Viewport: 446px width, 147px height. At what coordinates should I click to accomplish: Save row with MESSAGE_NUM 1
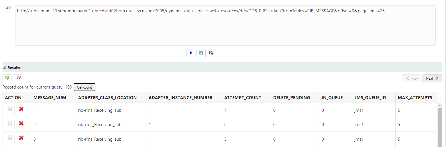click(x=10, y=109)
